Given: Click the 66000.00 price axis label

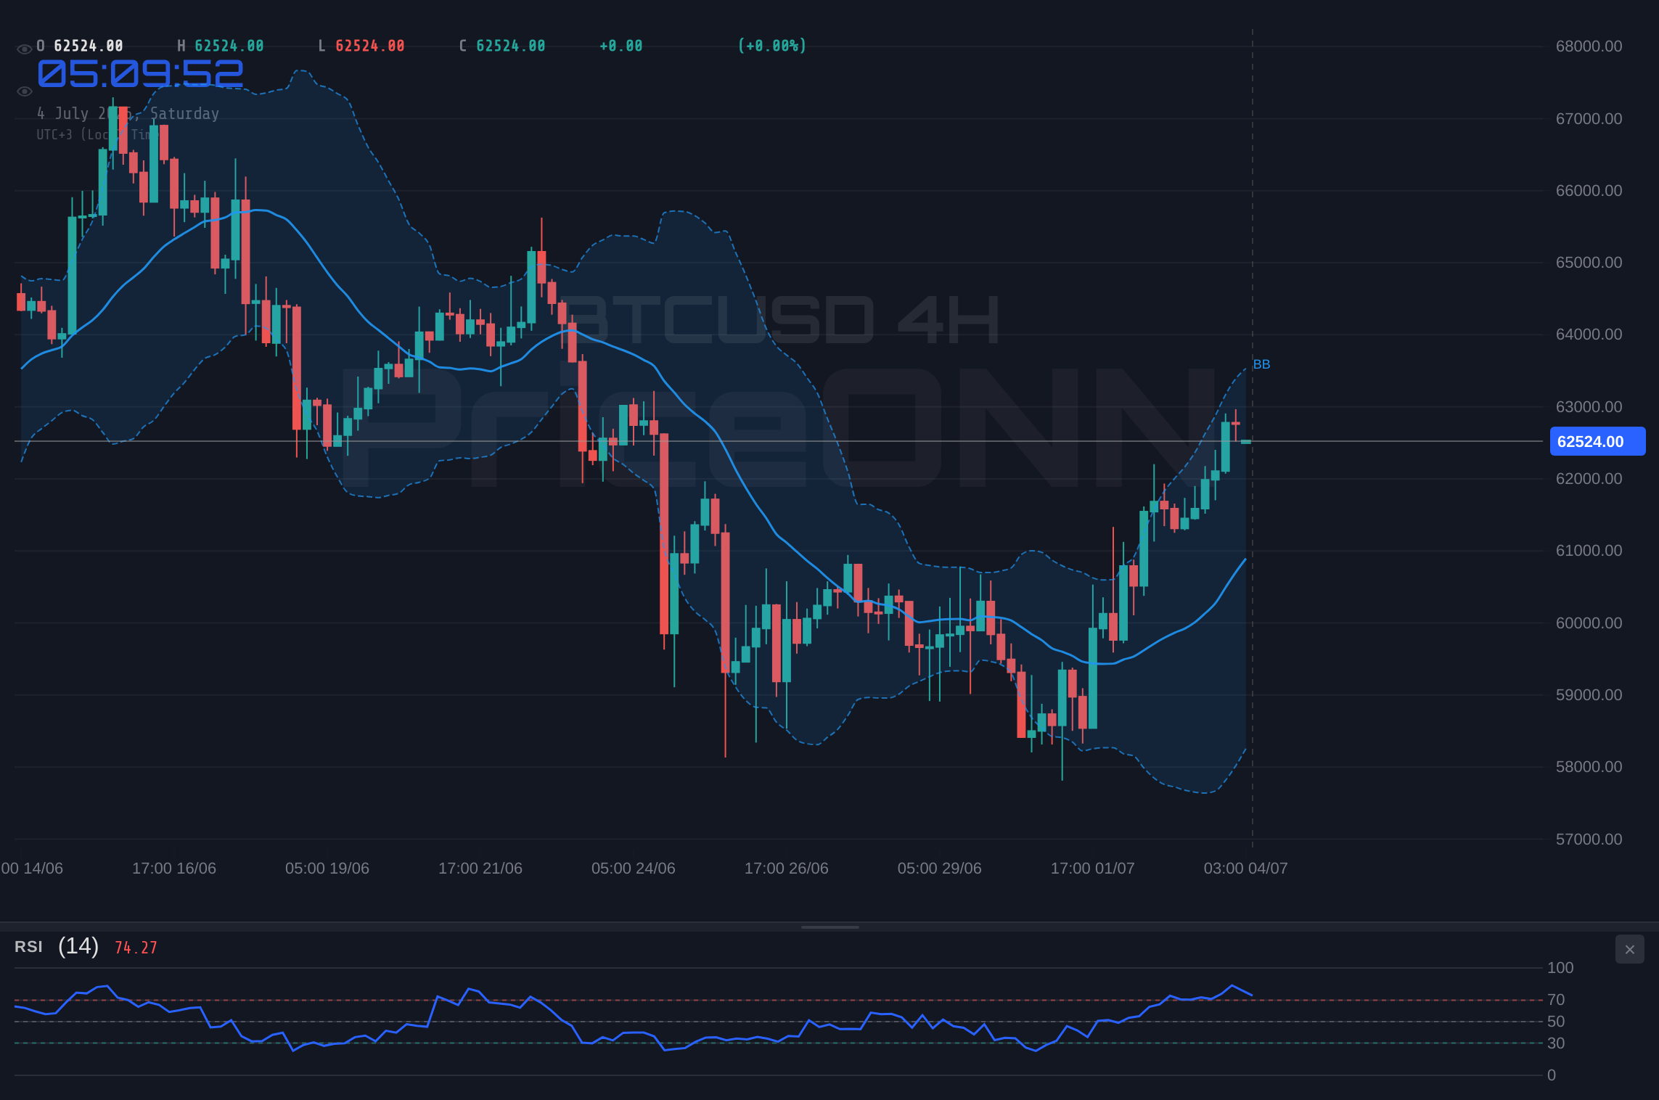Looking at the screenshot, I should tap(1589, 191).
